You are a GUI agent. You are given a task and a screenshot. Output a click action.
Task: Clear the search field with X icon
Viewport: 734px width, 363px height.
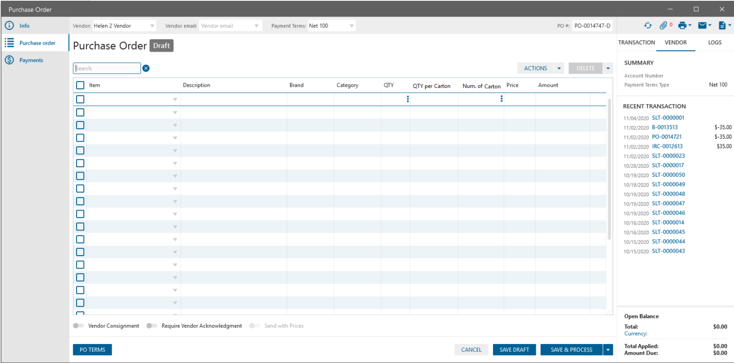coord(146,68)
